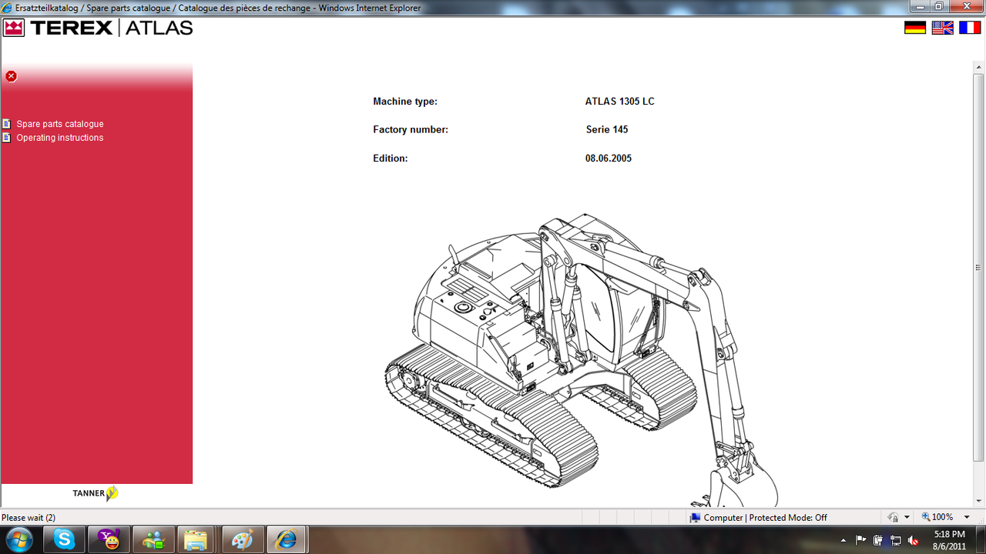Viewport: 986px width, 554px height.
Task: Switch language to English UK flag
Action: [x=942, y=28]
